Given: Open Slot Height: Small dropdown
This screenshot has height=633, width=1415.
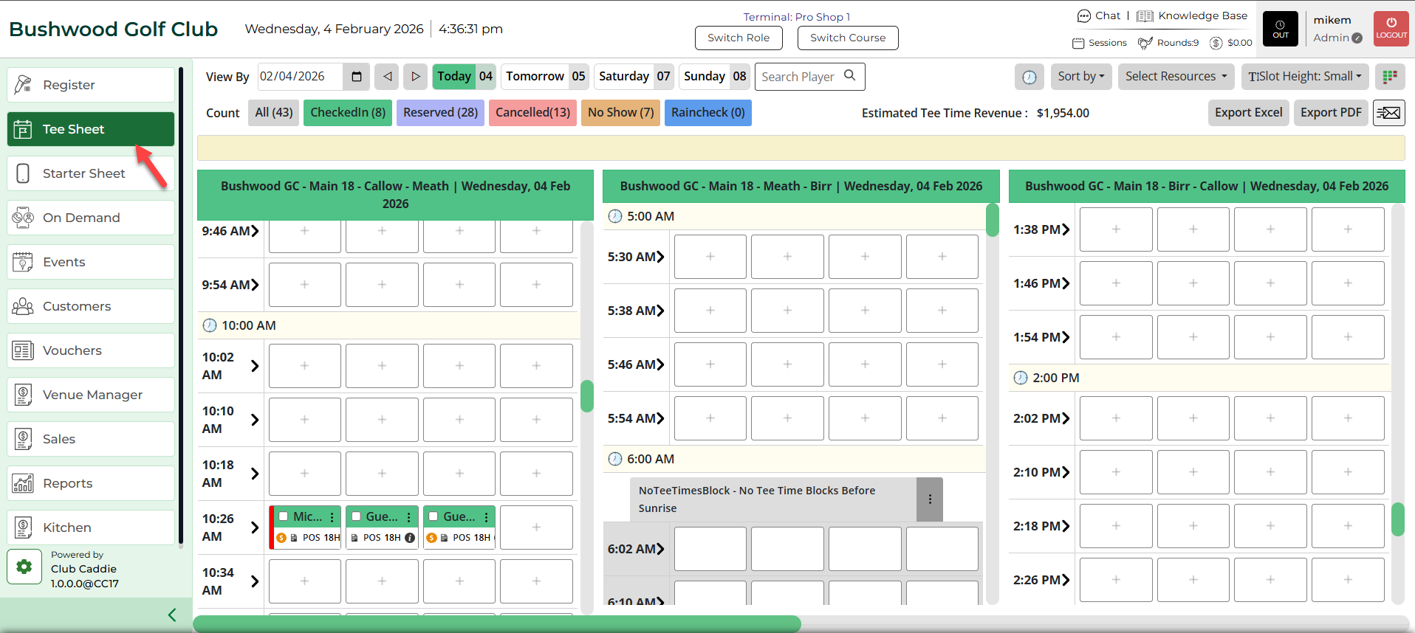Looking at the screenshot, I should (1304, 77).
